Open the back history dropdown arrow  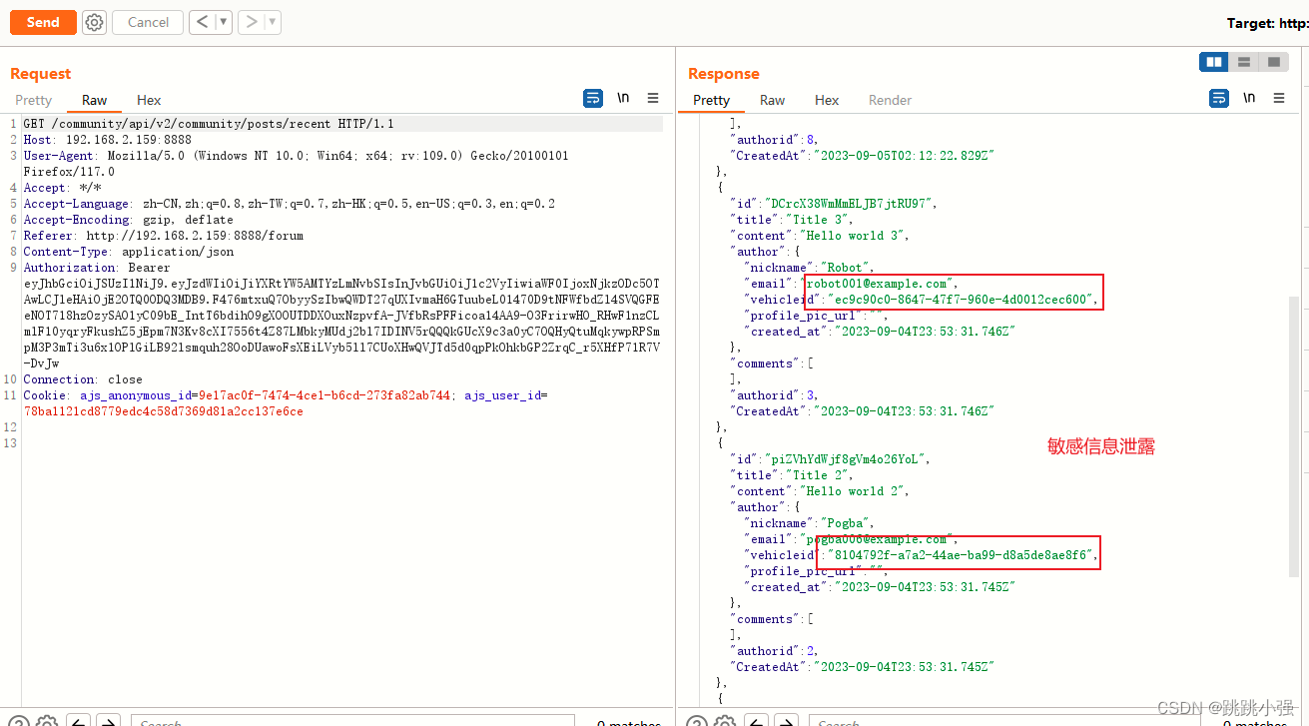click(224, 22)
